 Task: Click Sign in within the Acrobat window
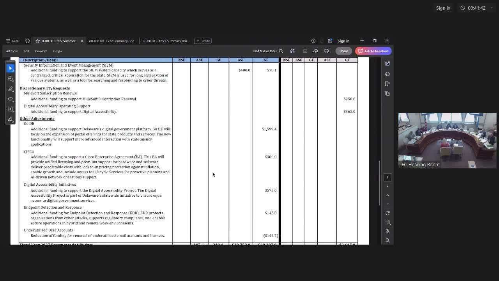point(343,41)
